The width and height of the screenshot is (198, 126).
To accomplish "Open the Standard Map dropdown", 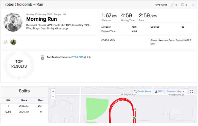I will [175, 91].
